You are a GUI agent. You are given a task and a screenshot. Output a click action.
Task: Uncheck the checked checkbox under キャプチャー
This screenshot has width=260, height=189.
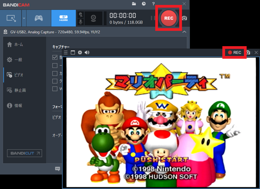(55, 57)
